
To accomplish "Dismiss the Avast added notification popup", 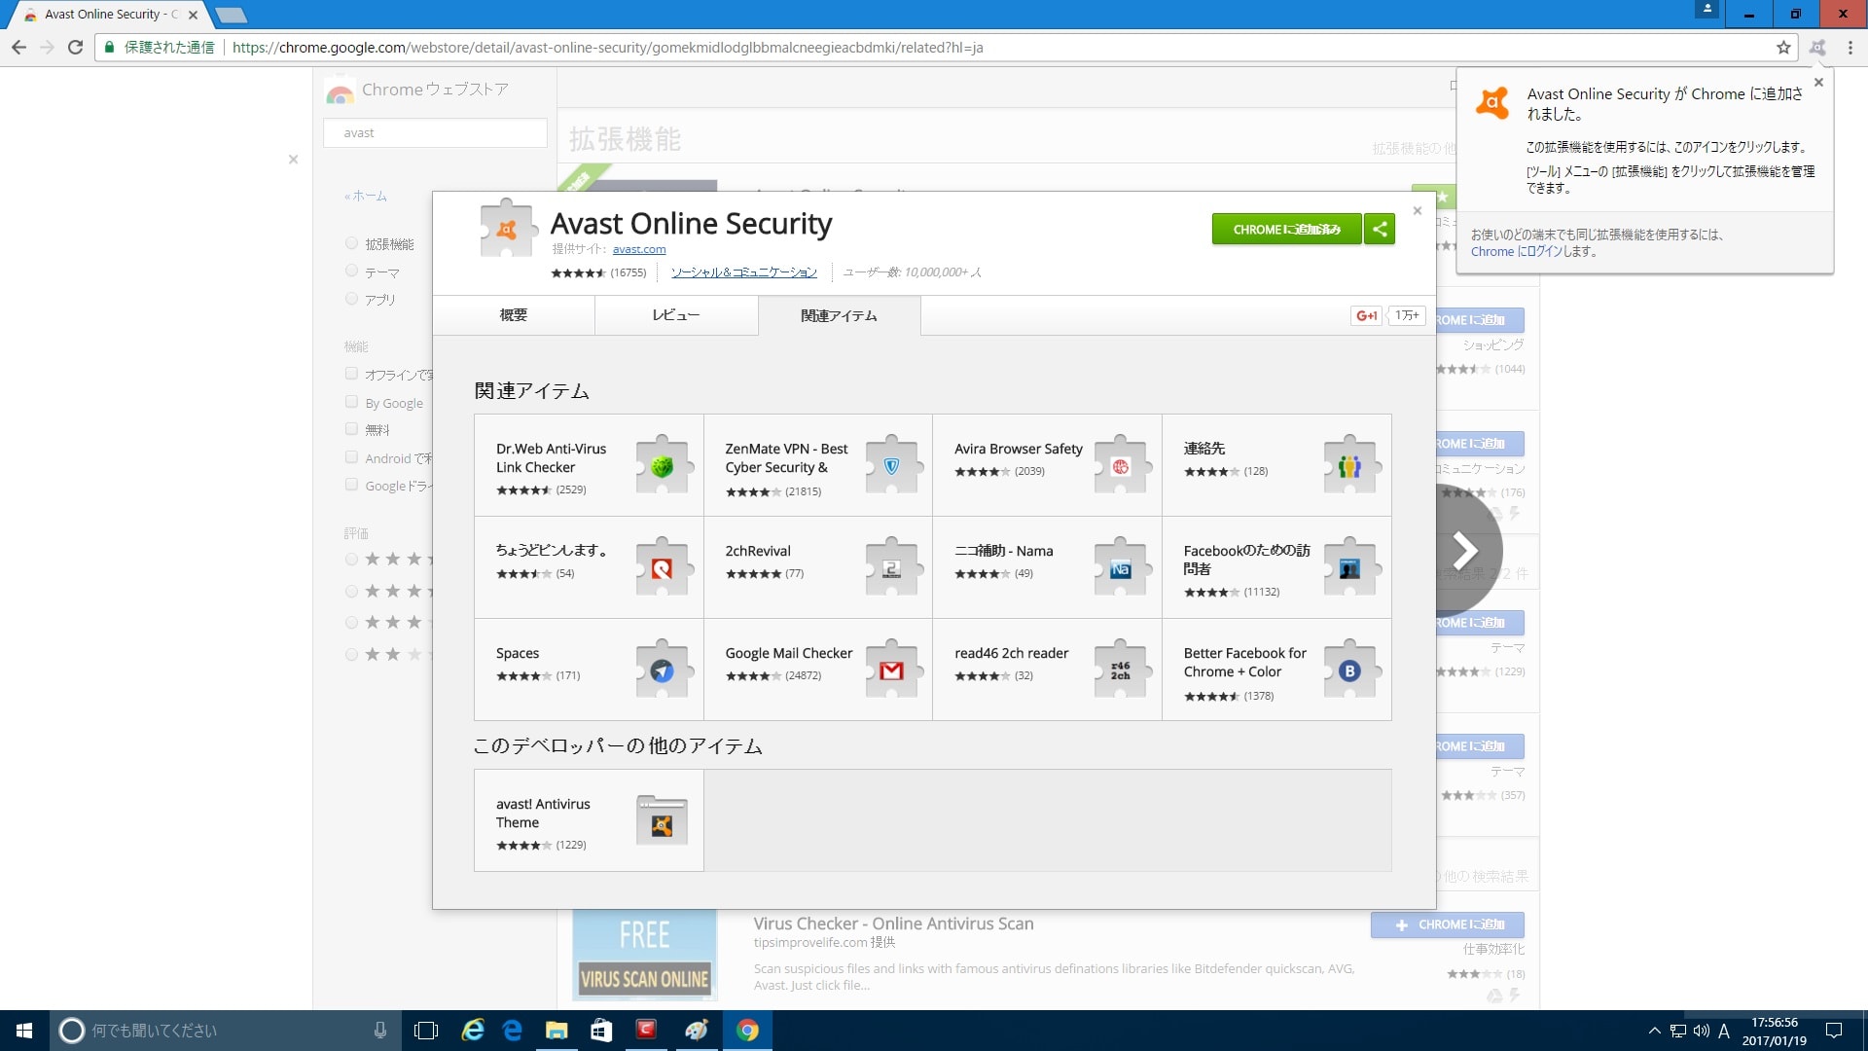I will [1818, 83].
